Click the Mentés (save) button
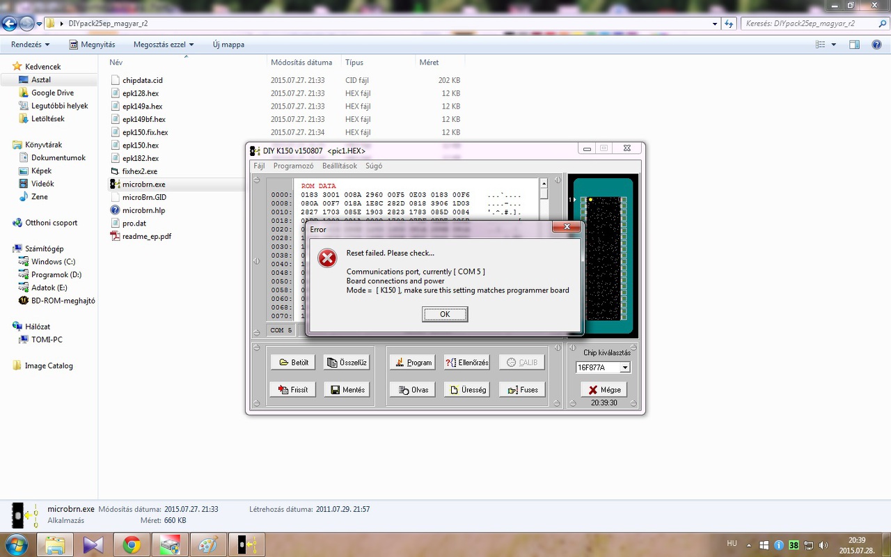 point(347,389)
